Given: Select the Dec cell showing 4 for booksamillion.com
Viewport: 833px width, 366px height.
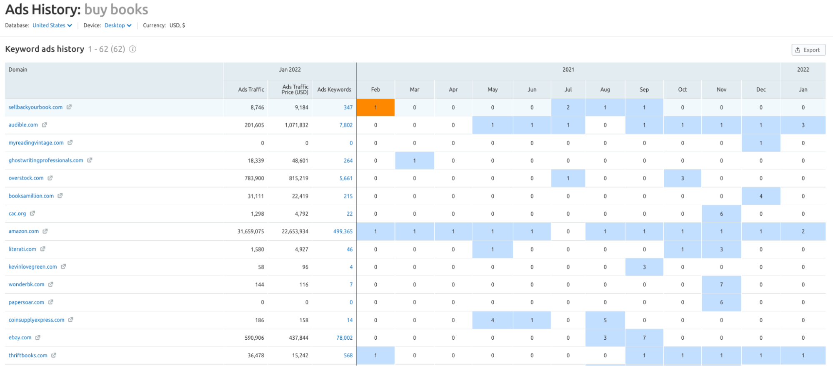Looking at the screenshot, I should coord(761,196).
